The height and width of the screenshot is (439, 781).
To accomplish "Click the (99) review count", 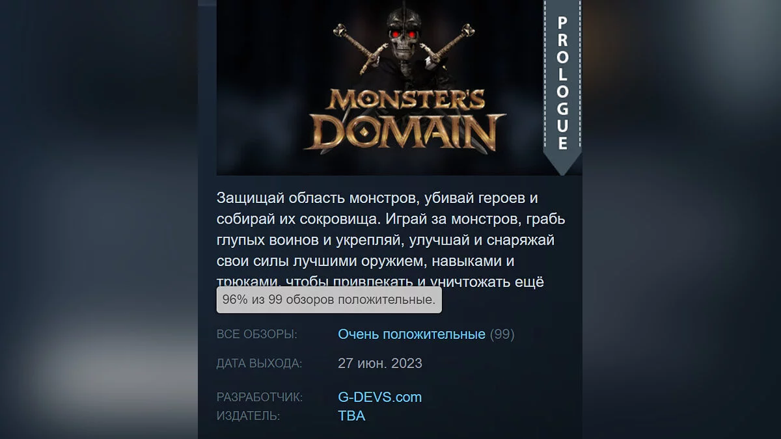I will (x=502, y=334).
